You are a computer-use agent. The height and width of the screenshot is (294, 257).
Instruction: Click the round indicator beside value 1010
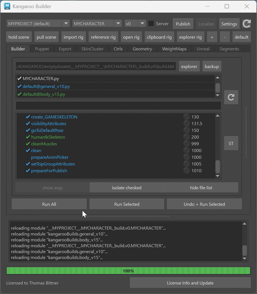(186, 171)
